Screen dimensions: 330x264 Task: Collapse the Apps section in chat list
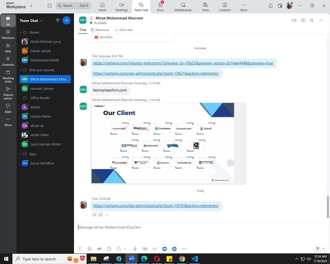pos(21,154)
